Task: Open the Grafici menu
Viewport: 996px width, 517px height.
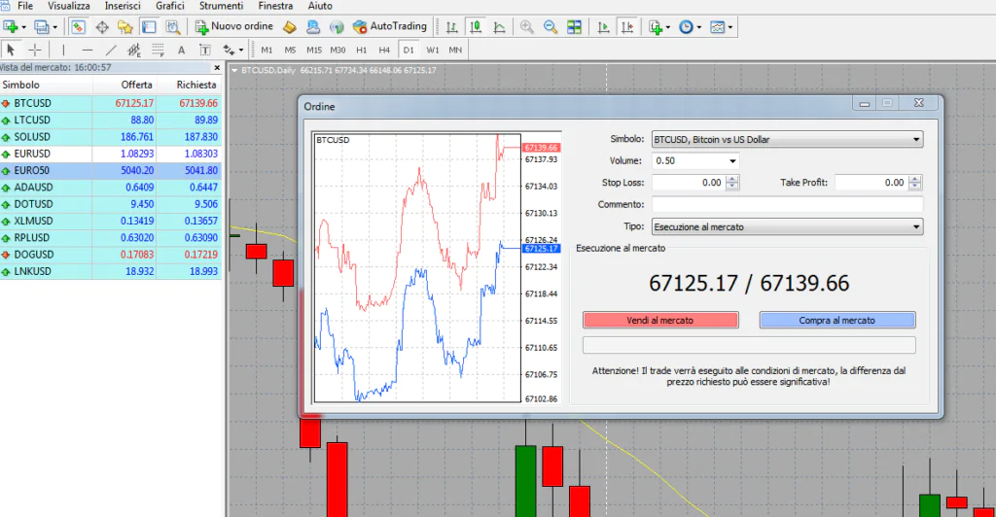Action: point(170,6)
